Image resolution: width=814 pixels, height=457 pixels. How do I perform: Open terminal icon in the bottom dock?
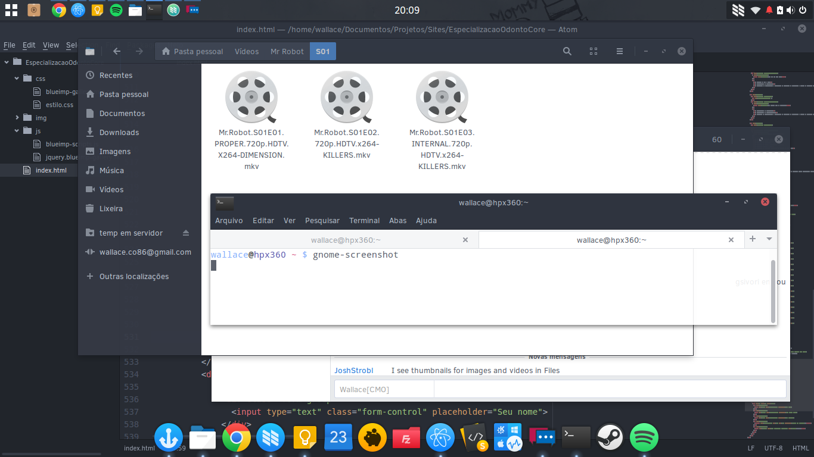pos(576,438)
